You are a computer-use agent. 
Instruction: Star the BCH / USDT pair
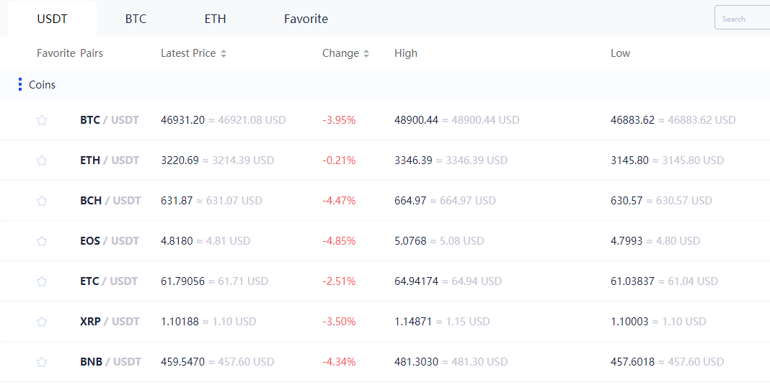[x=42, y=201]
